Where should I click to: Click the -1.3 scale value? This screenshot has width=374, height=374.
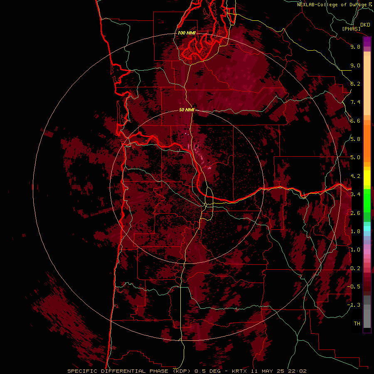354,305
